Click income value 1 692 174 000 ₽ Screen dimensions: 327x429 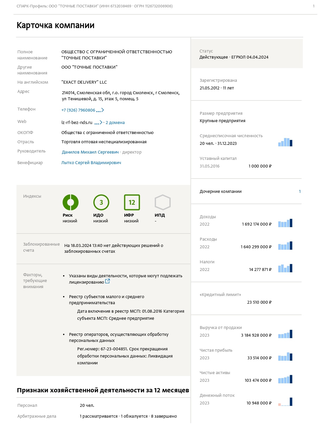tap(257, 224)
